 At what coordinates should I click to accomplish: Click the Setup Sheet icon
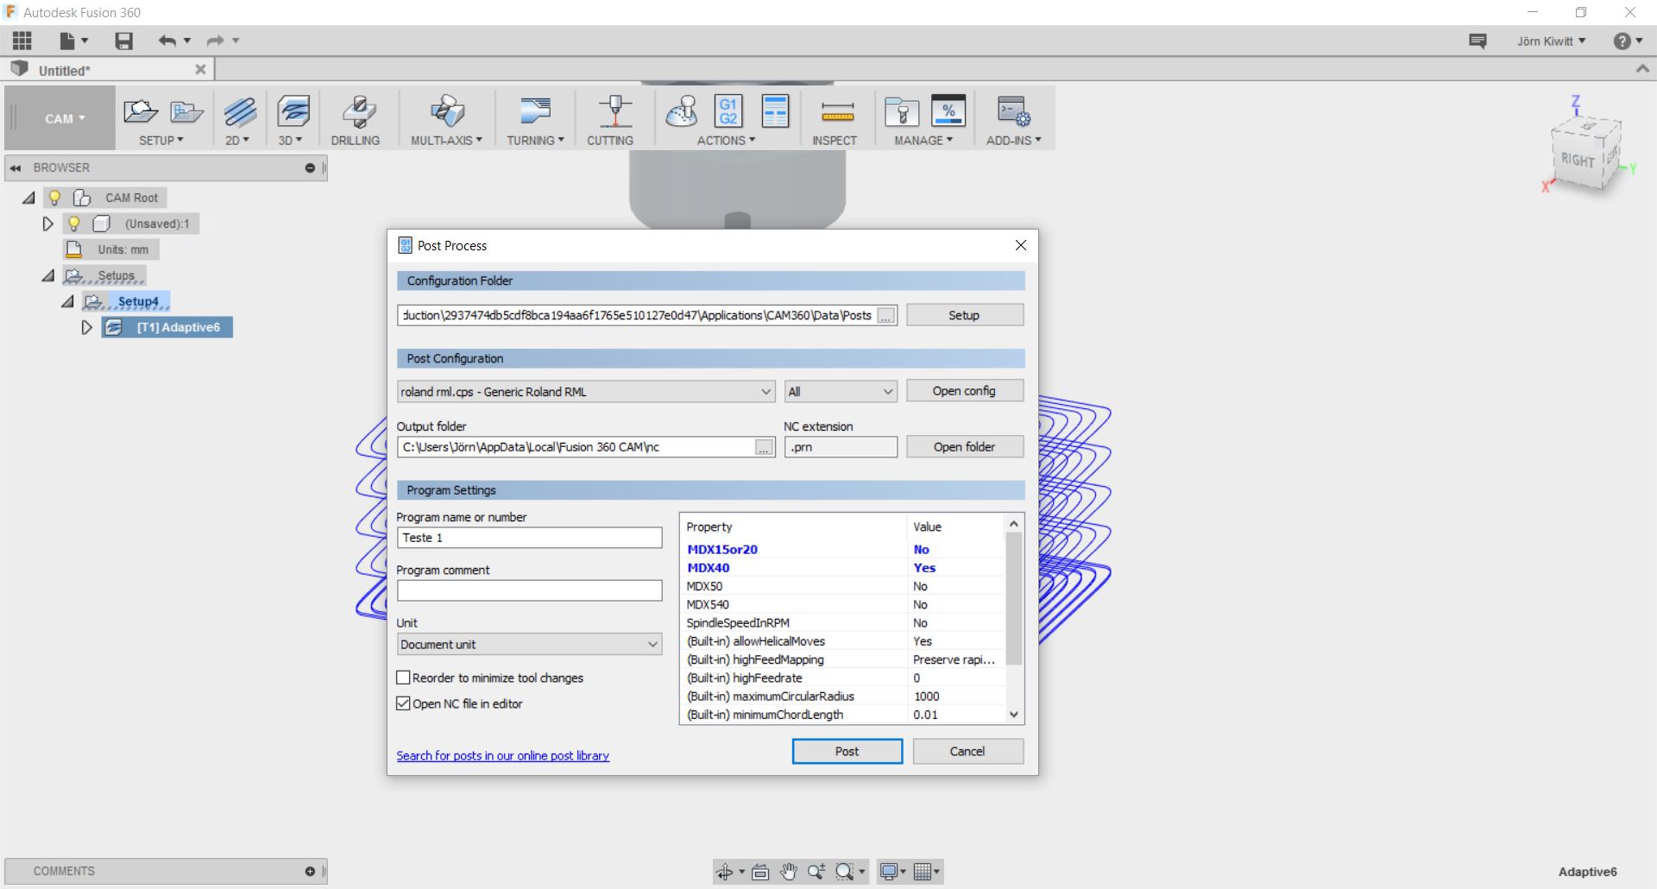775,111
